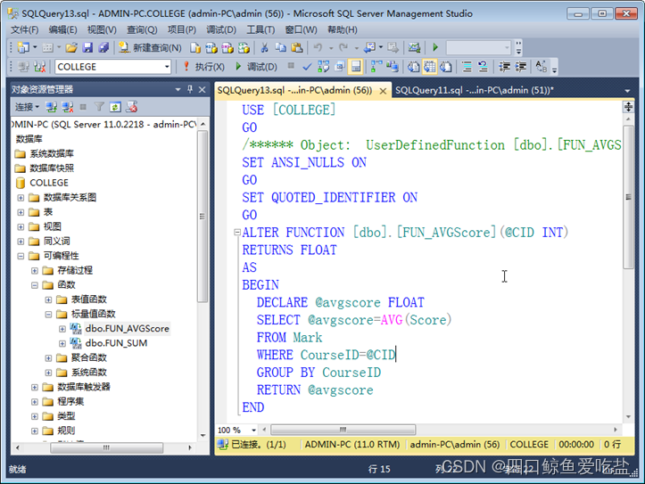
Task: Click Object Explorer filter funnel icon
Action: click(x=99, y=107)
